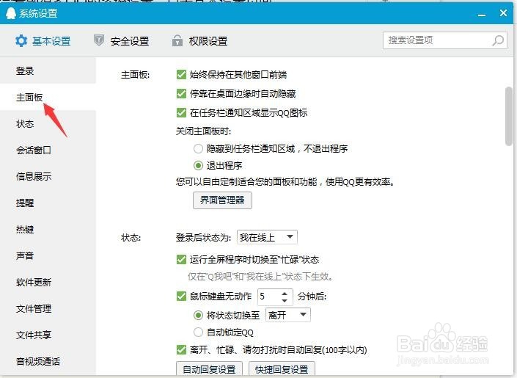Select 隐藏到任务栏通知区域 radio option
This screenshot has height=378, width=517.
(x=198, y=148)
